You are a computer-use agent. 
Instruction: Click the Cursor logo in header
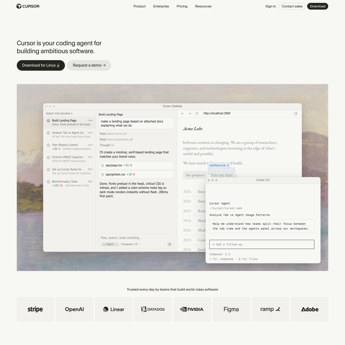pos(28,6)
